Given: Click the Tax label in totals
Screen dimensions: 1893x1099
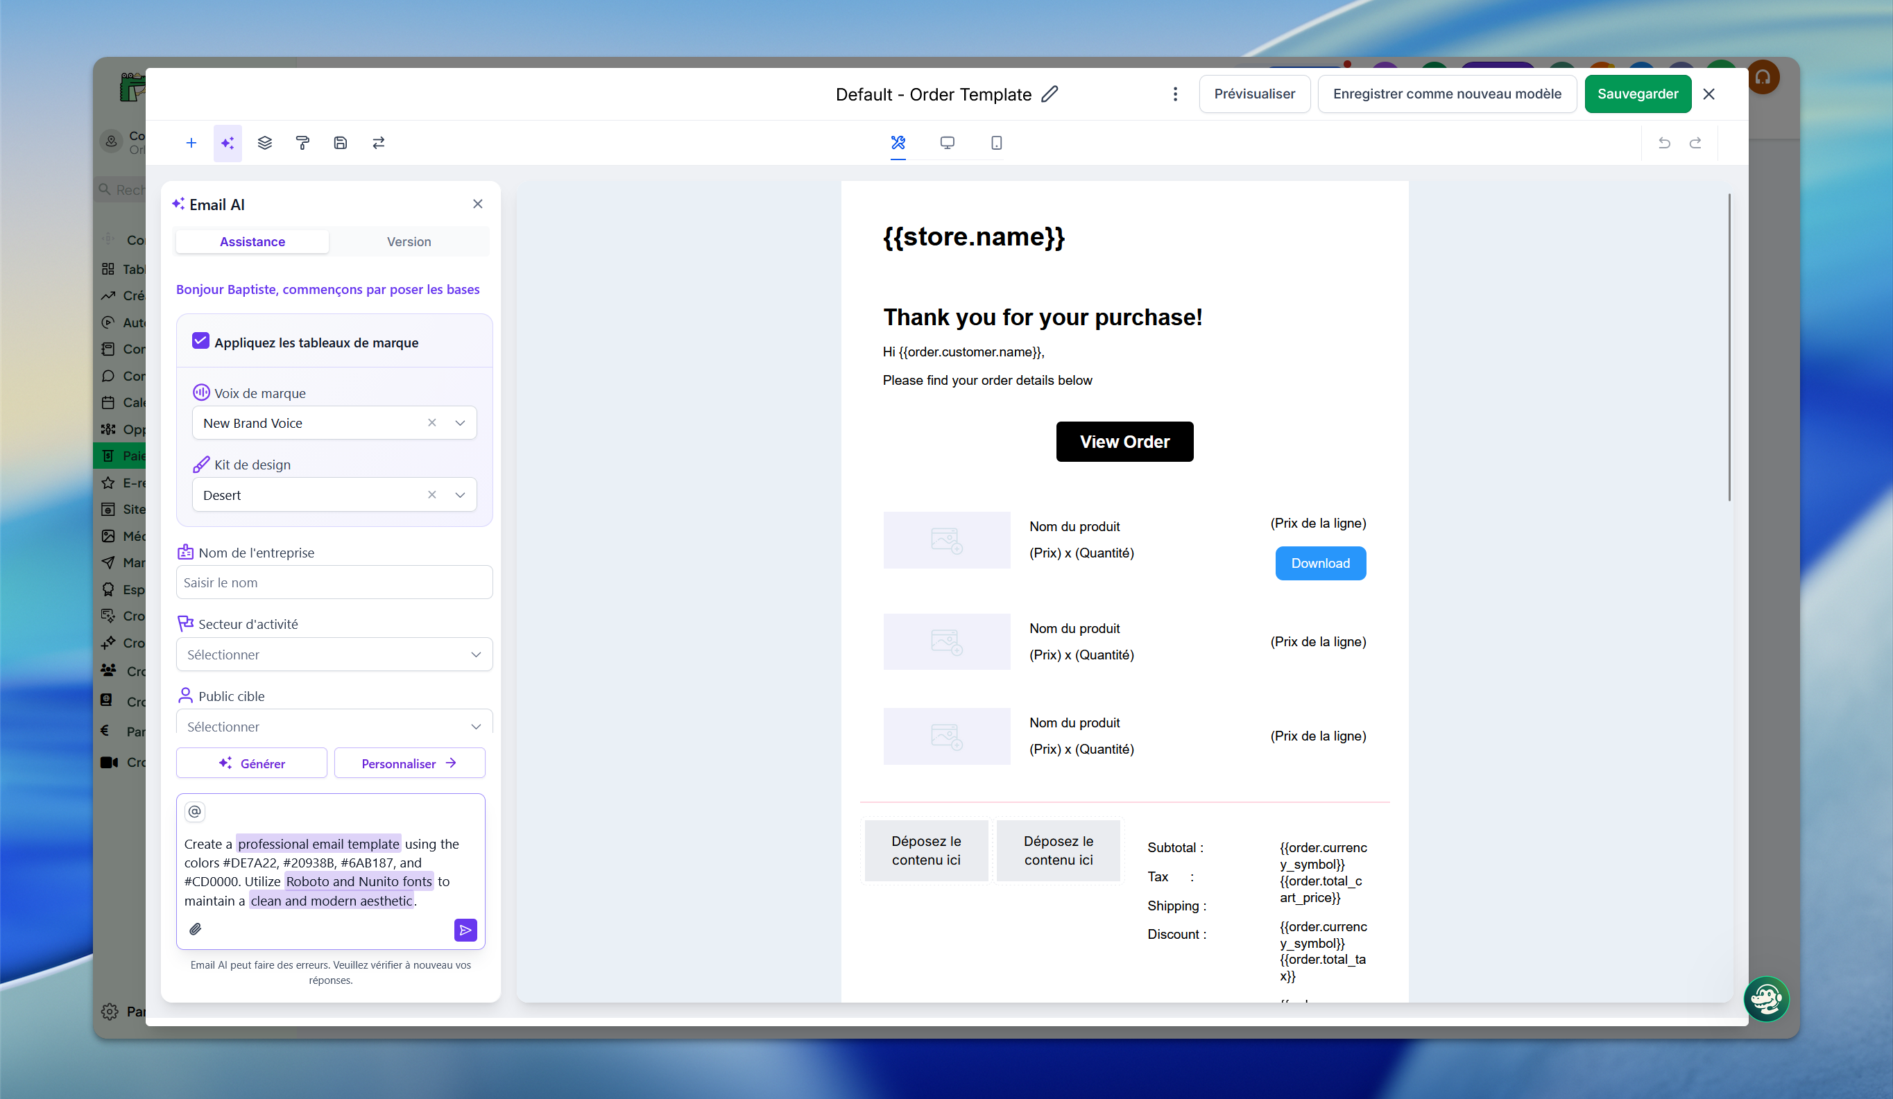Looking at the screenshot, I should click(1170, 877).
